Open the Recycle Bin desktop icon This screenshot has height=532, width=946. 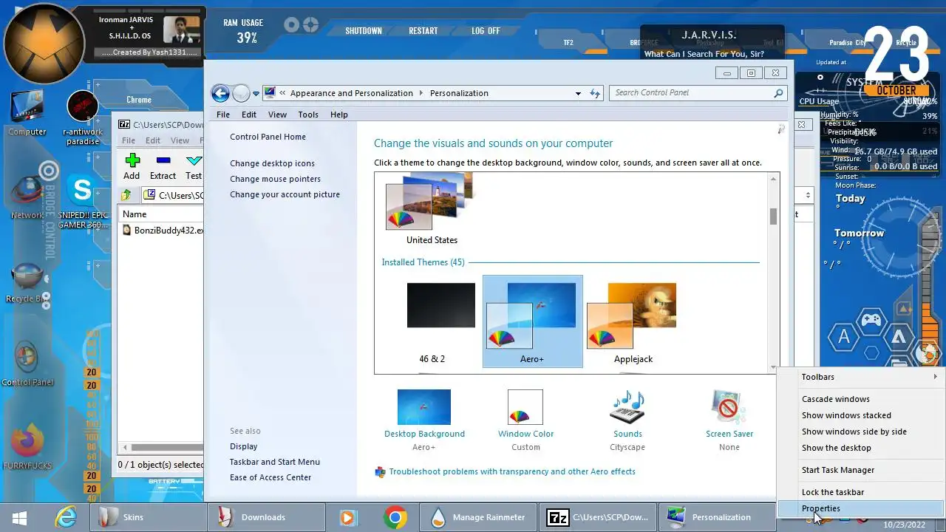coord(27,282)
